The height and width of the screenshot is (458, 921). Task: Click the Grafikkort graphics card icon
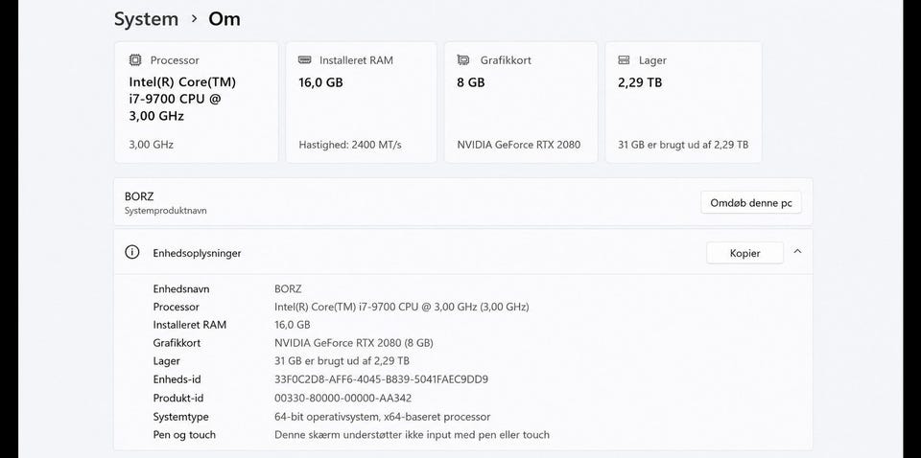(463, 59)
